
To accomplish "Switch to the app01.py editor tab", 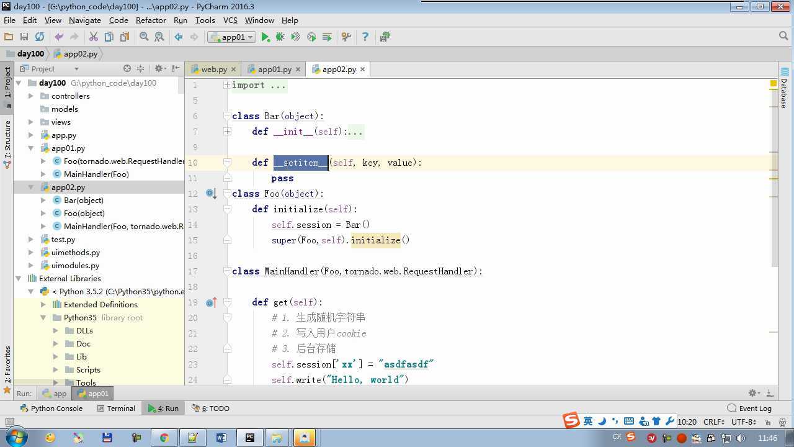I will 274,70.
